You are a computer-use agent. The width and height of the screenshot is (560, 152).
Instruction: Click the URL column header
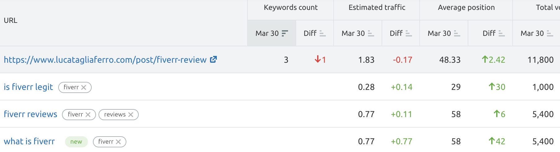11,20
